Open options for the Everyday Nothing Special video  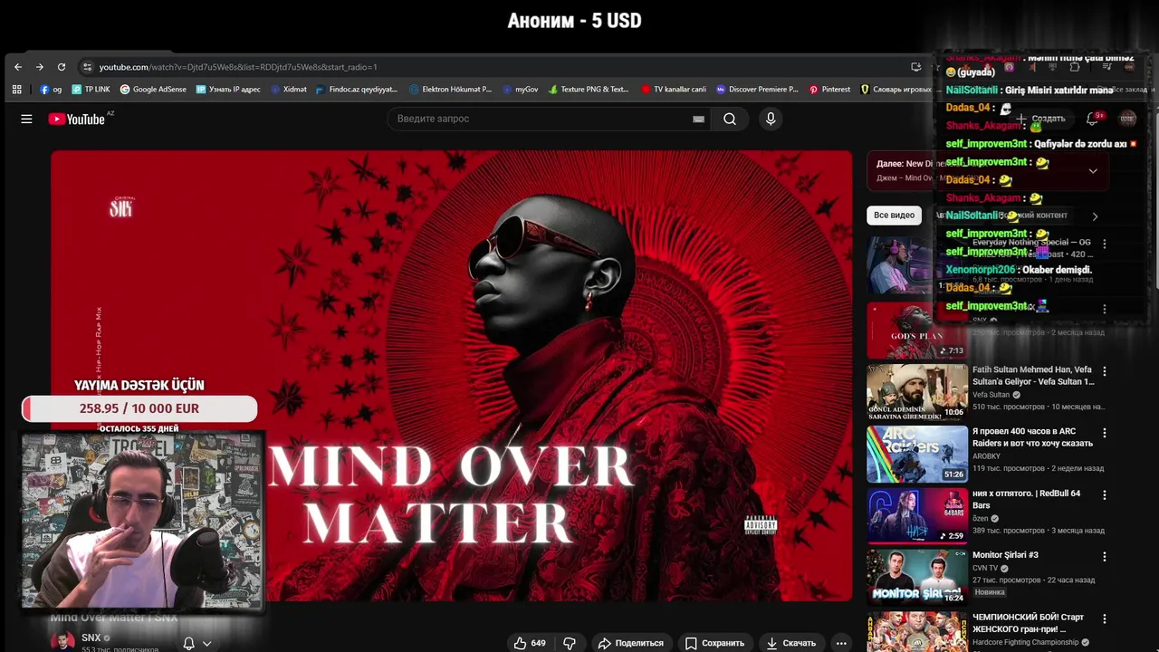coord(1104,244)
